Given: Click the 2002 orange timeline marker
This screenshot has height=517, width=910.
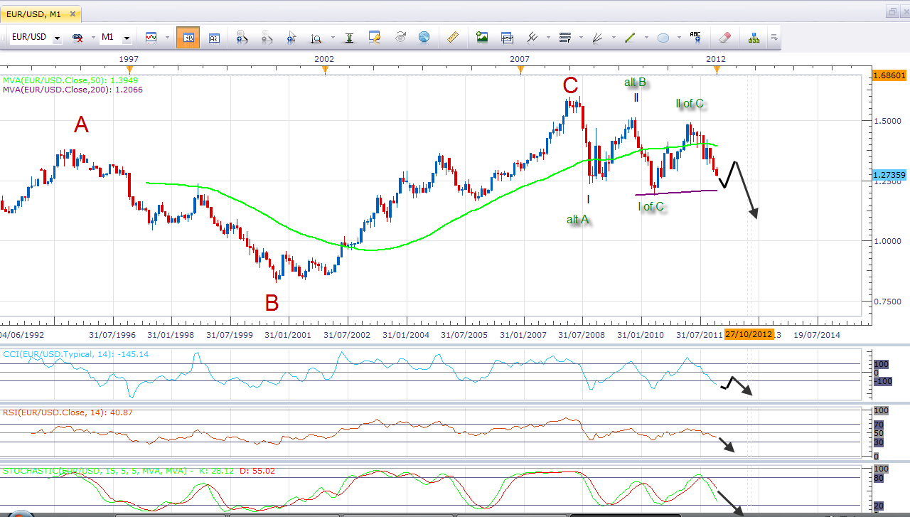Looking at the screenshot, I should point(324,69).
